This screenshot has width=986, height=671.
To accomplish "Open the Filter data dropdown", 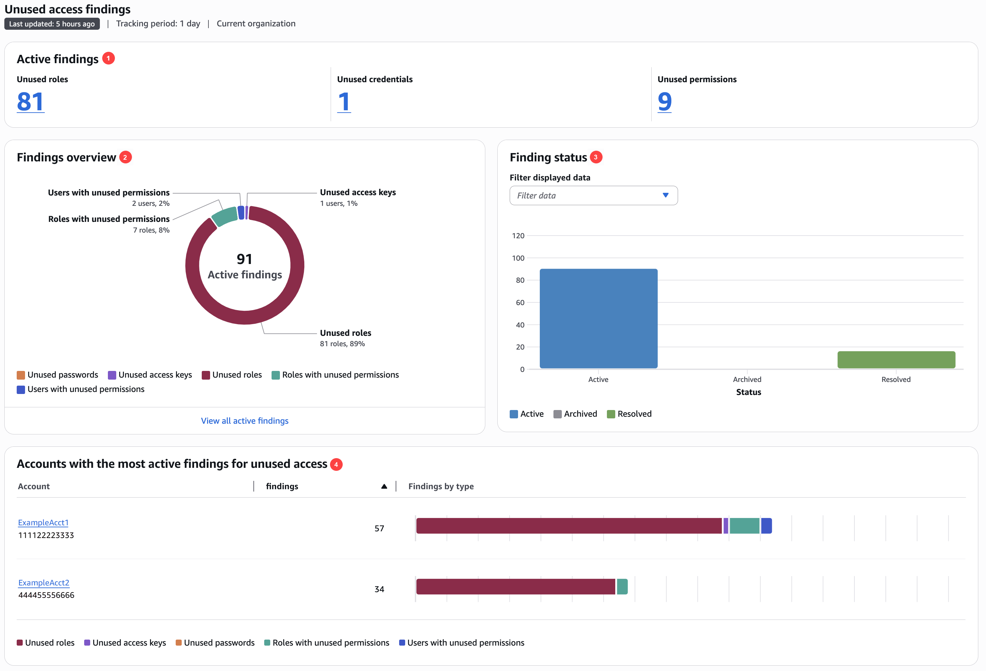I will (594, 196).
